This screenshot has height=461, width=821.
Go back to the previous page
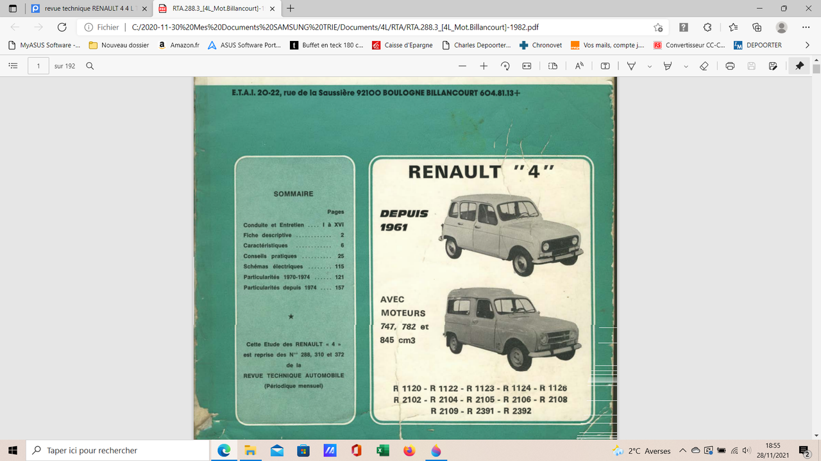click(15, 27)
